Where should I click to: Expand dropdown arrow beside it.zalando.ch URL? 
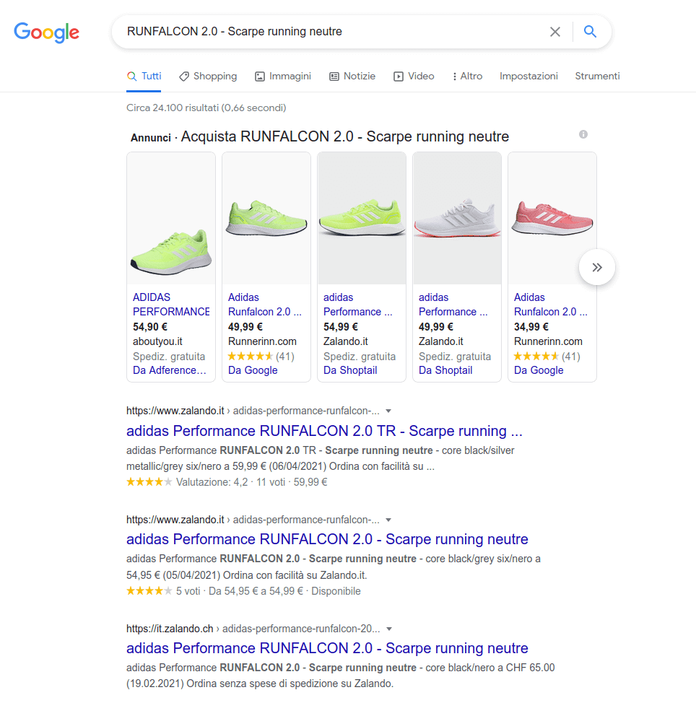(389, 629)
